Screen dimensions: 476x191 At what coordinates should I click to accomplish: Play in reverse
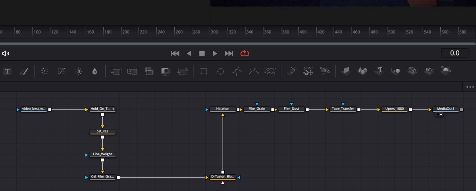pyautogui.click(x=189, y=54)
